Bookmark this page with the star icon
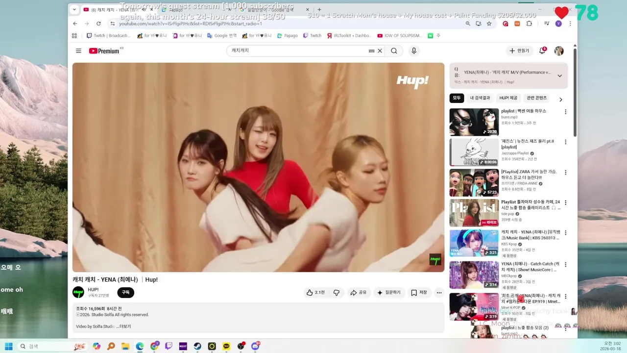This screenshot has height=353, width=627. (x=489, y=24)
